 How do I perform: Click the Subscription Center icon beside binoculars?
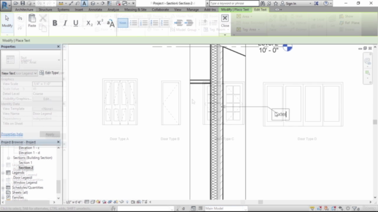pos(269,4)
